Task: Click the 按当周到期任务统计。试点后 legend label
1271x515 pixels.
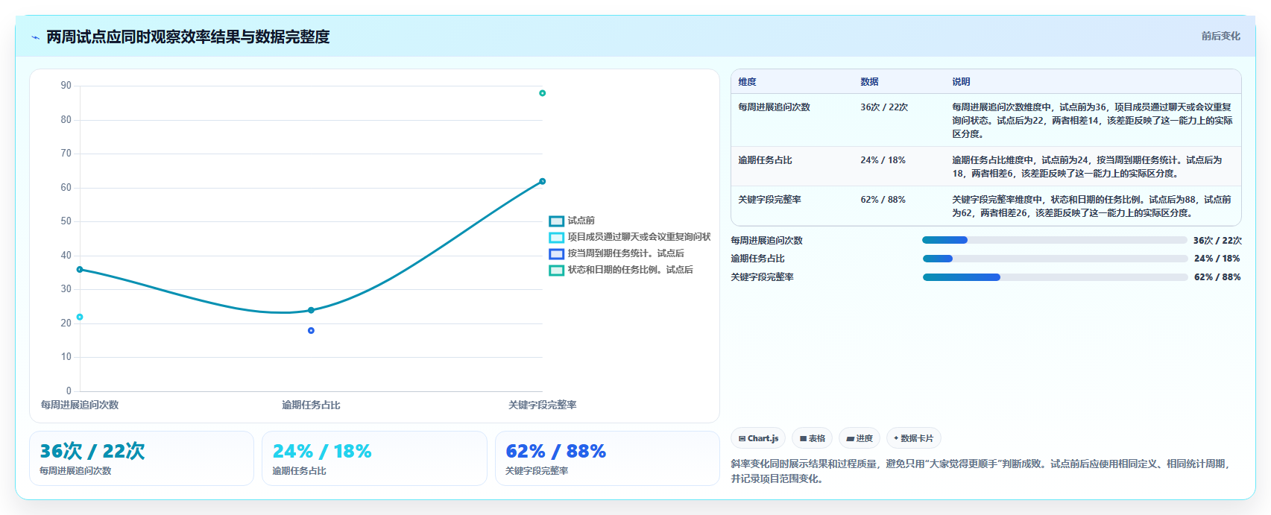Action: click(x=626, y=253)
